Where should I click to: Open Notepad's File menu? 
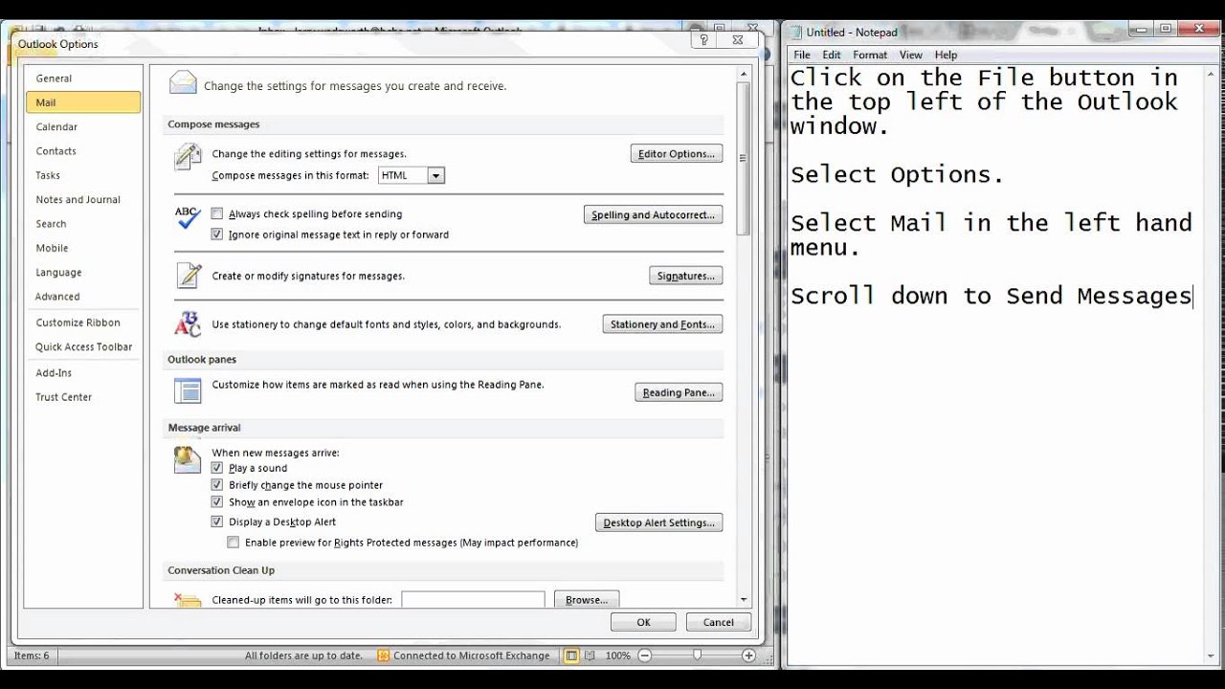pyautogui.click(x=802, y=56)
